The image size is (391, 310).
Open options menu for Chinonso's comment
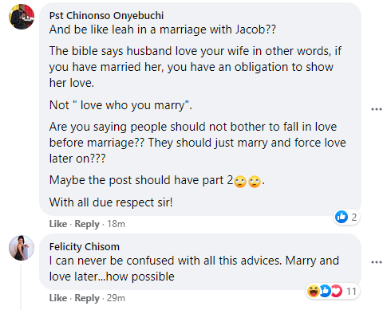(377, 109)
